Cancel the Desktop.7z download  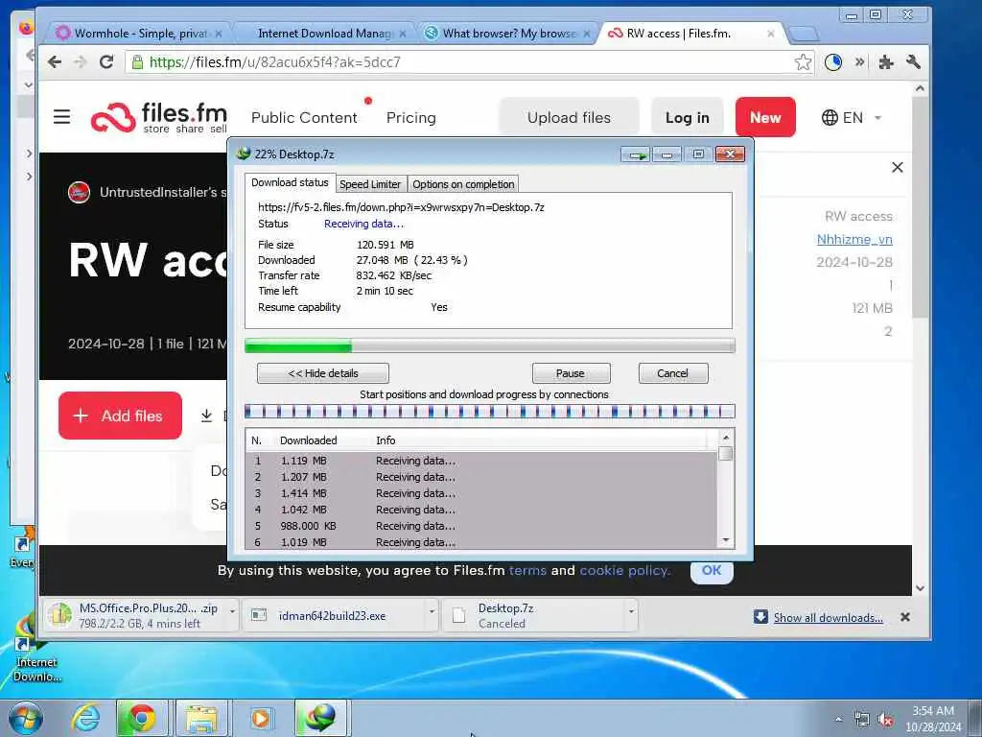(x=672, y=373)
